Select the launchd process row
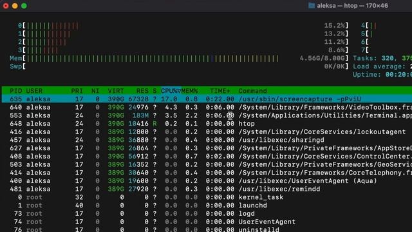 pyautogui.click(x=207, y=206)
